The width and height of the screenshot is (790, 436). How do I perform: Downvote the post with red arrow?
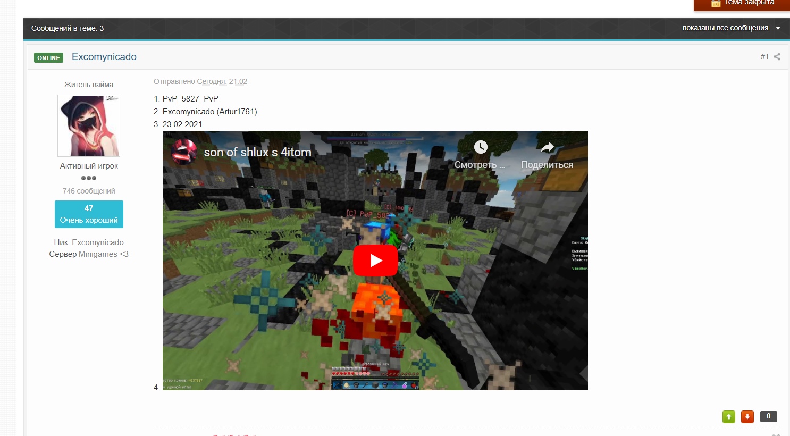pyautogui.click(x=747, y=417)
